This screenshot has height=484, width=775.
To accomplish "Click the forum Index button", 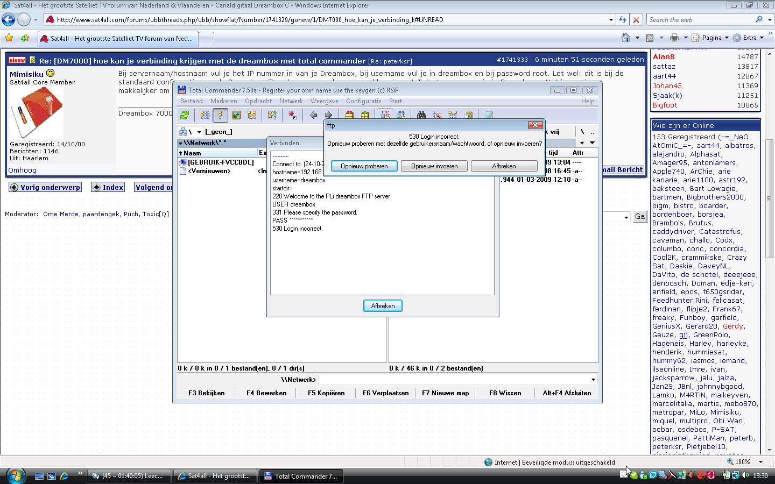I will pos(108,187).
